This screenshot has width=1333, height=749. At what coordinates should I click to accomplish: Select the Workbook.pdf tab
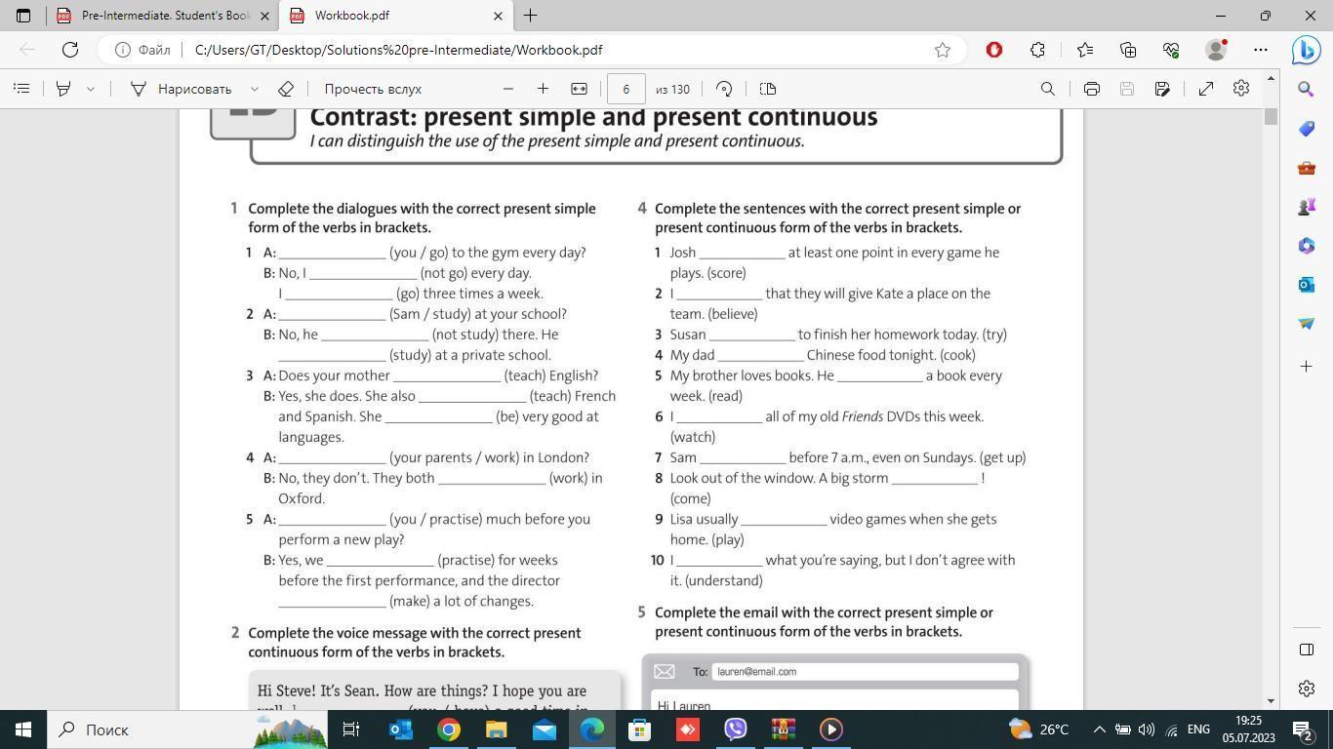(x=395, y=16)
